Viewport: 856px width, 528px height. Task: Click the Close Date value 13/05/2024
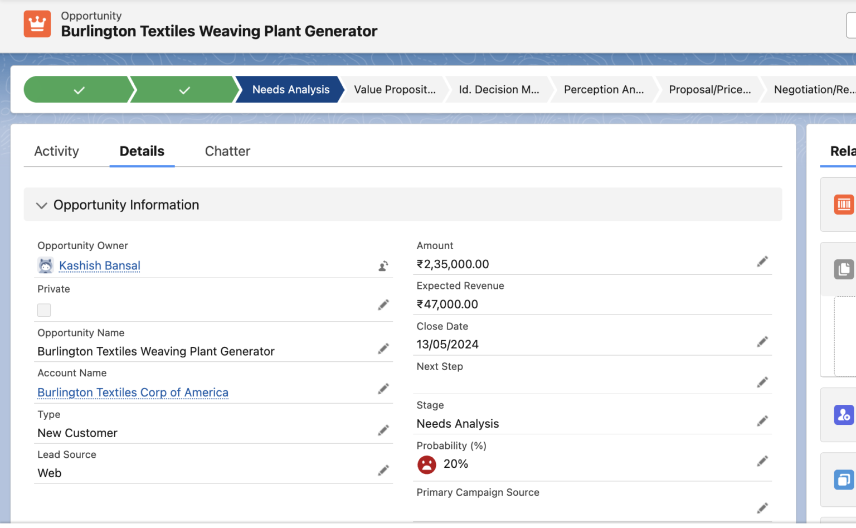pyautogui.click(x=448, y=345)
